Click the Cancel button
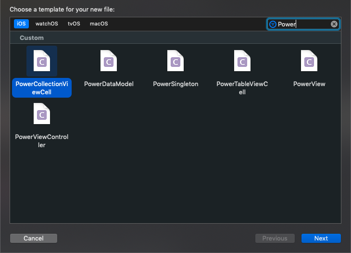The image size is (351, 253). 34,238
